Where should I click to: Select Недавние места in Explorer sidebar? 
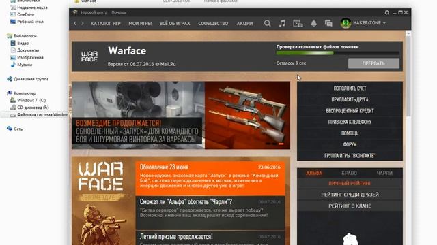coord(32,7)
